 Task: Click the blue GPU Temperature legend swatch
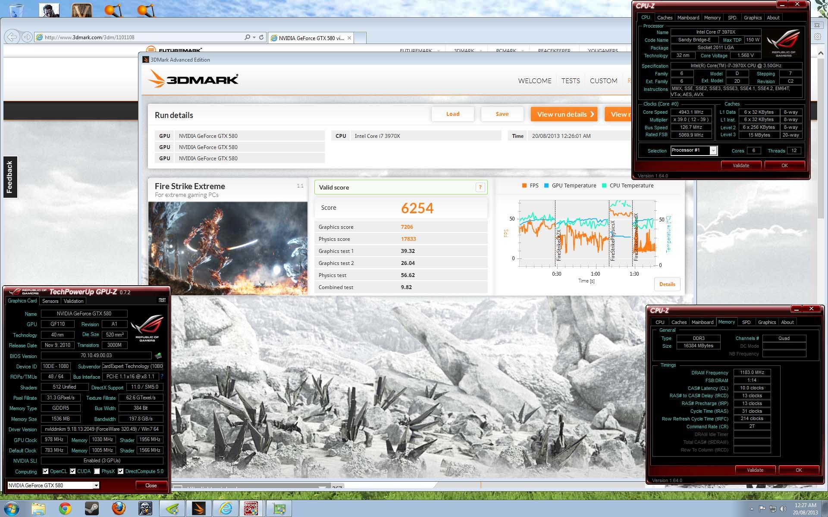coord(546,186)
